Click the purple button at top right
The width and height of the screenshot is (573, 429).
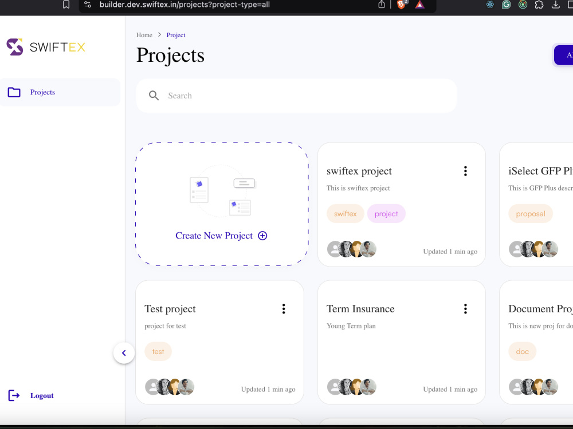click(563, 55)
